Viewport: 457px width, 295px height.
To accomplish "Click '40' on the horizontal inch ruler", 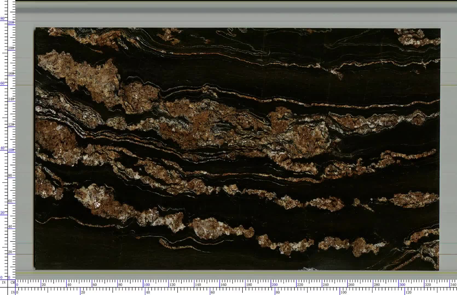I will pos(148,292).
